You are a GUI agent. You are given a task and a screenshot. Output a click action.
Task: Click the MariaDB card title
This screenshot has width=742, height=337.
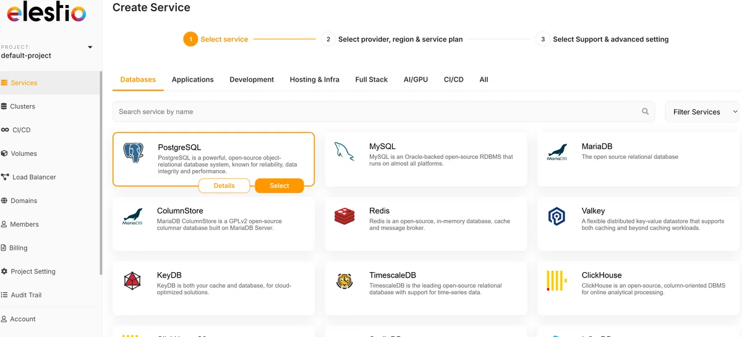coord(597,147)
